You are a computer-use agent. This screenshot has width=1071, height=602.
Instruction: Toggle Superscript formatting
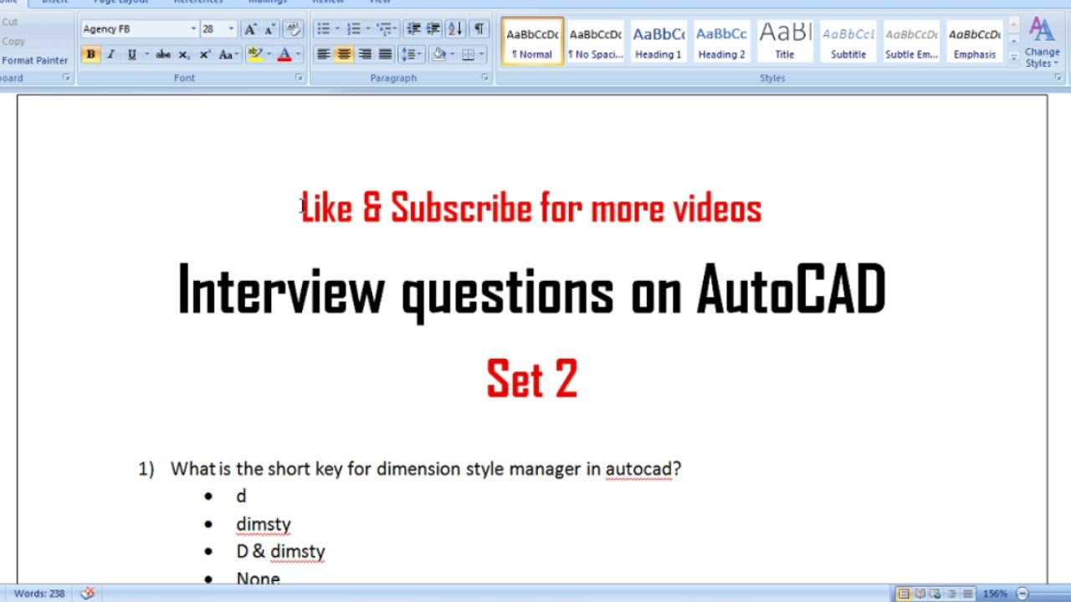(x=204, y=54)
